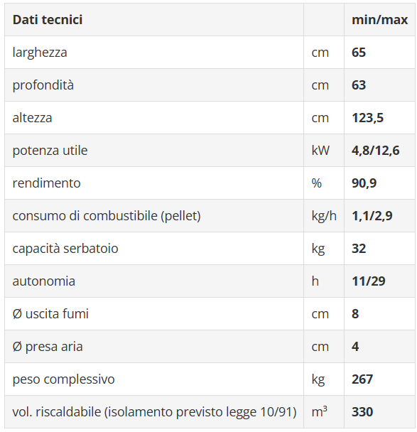Screen dimensions: 417x432
Task: Click the 'larghezza' row label
Action: pos(40,53)
